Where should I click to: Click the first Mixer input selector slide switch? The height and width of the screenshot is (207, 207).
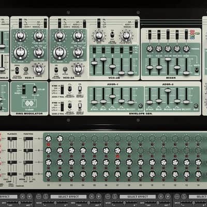(x=150, y=35)
